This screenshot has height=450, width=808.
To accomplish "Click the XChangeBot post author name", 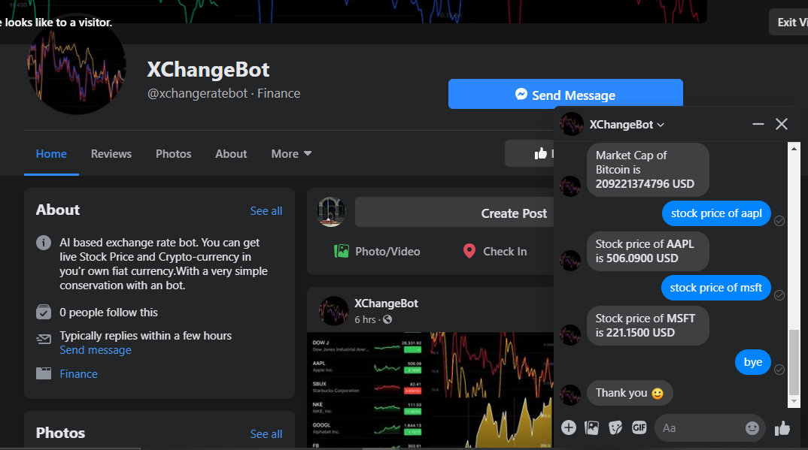I will click(386, 304).
